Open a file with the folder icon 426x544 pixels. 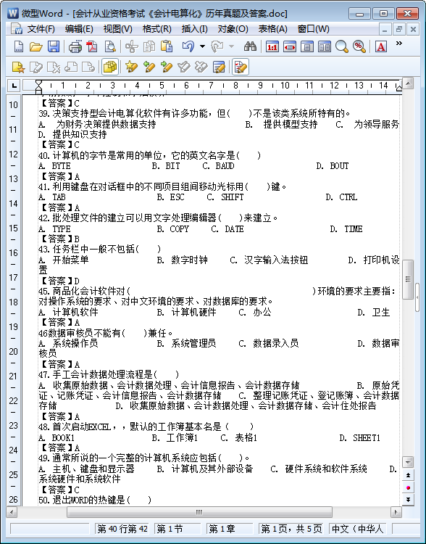(35, 46)
